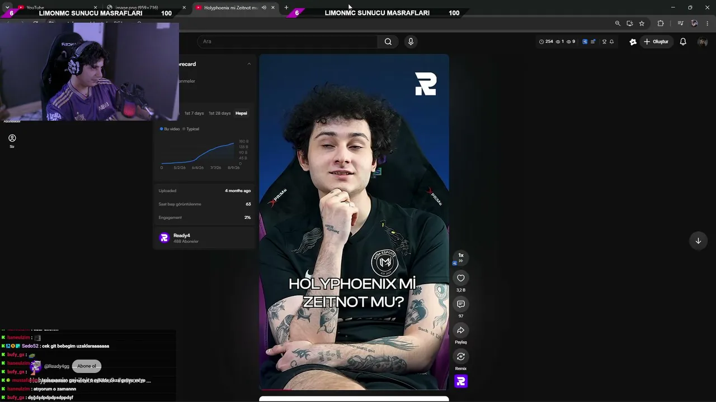Open the tab search dropdown arrow
Screen dimensions: 716x402
pyautogui.click(x=7, y=7)
